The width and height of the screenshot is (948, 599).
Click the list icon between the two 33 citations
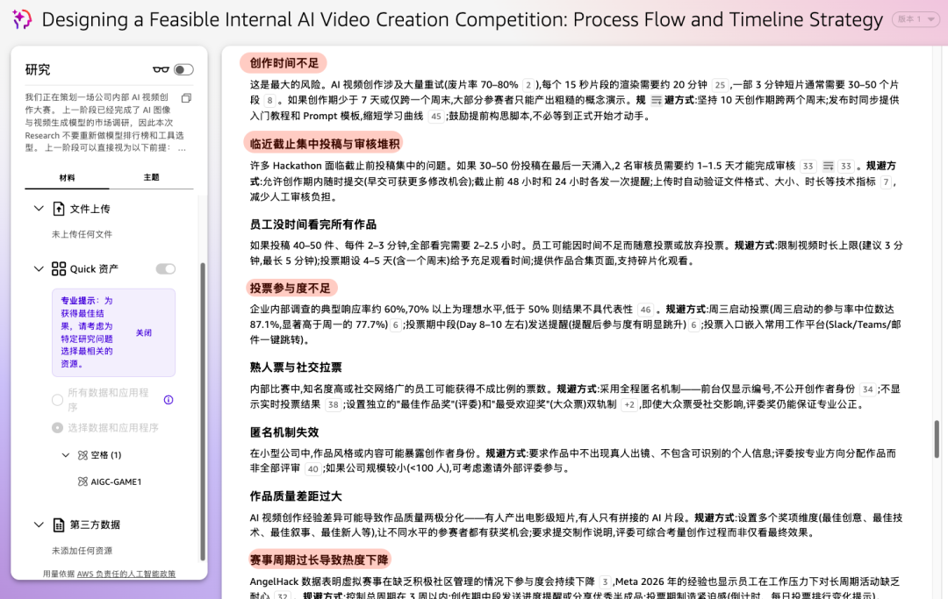point(829,166)
